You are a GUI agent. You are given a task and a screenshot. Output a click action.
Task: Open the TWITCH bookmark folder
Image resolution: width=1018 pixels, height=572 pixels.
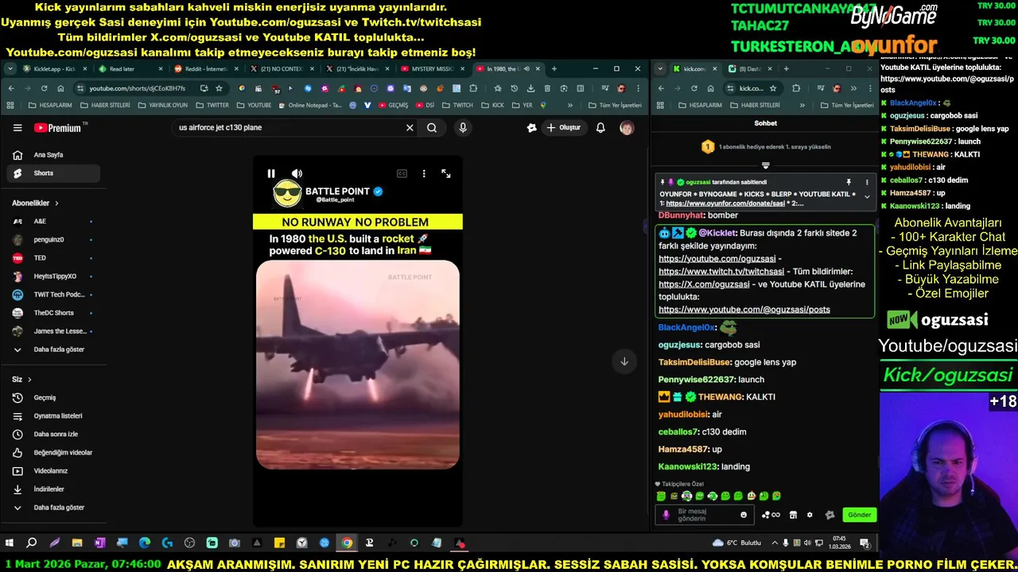(x=458, y=105)
